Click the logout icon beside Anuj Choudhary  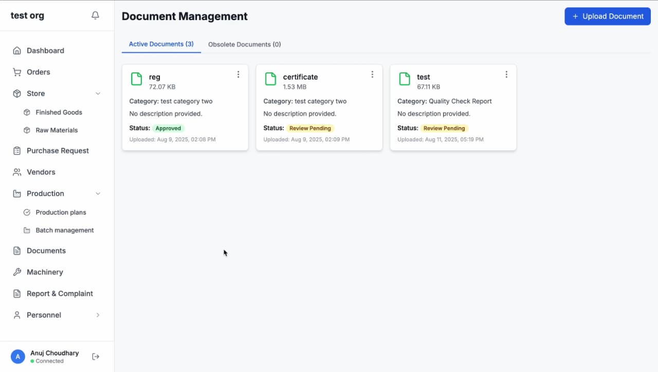(96, 357)
